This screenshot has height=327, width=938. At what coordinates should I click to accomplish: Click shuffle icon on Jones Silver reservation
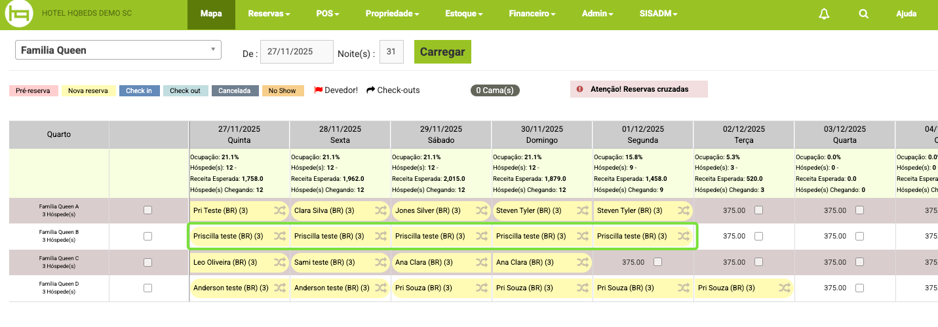(481, 211)
